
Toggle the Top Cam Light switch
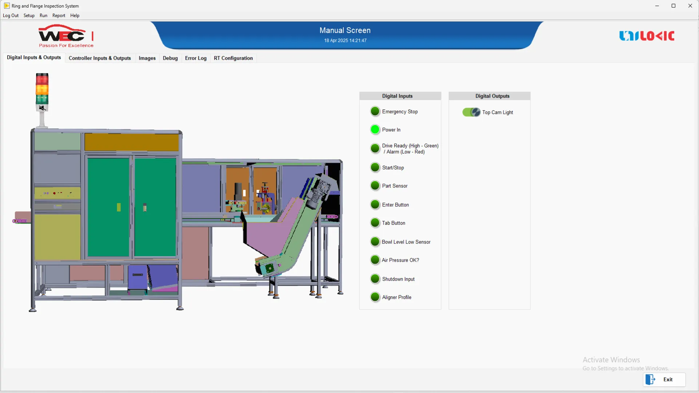coord(471,112)
